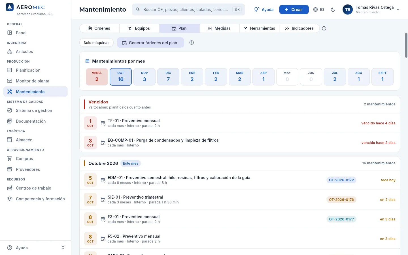
Task: Open Almacén sidebar icon
Action: pos(10,140)
